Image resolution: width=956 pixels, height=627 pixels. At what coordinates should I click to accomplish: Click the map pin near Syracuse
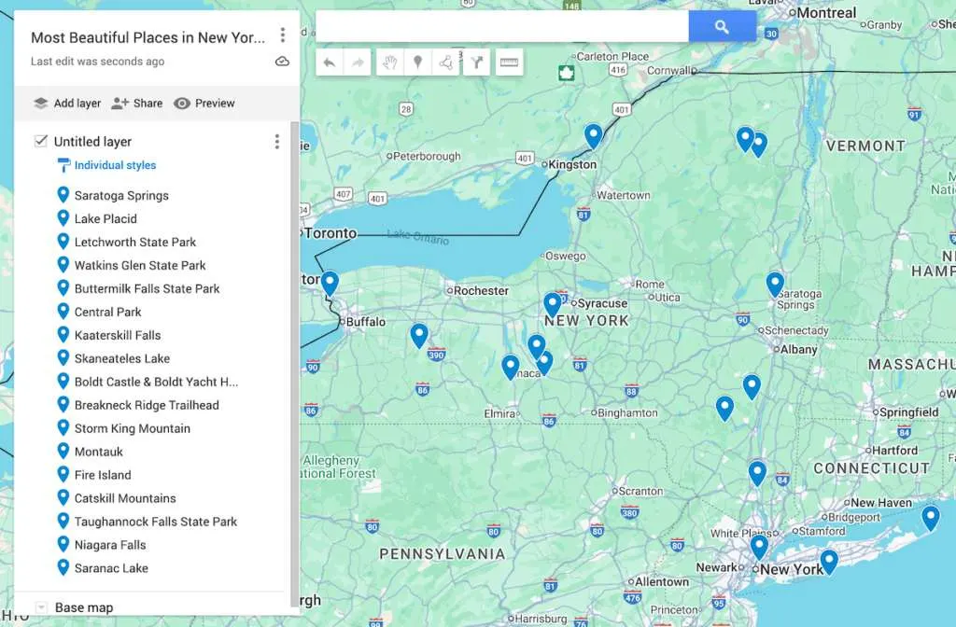(x=553, y=305)
